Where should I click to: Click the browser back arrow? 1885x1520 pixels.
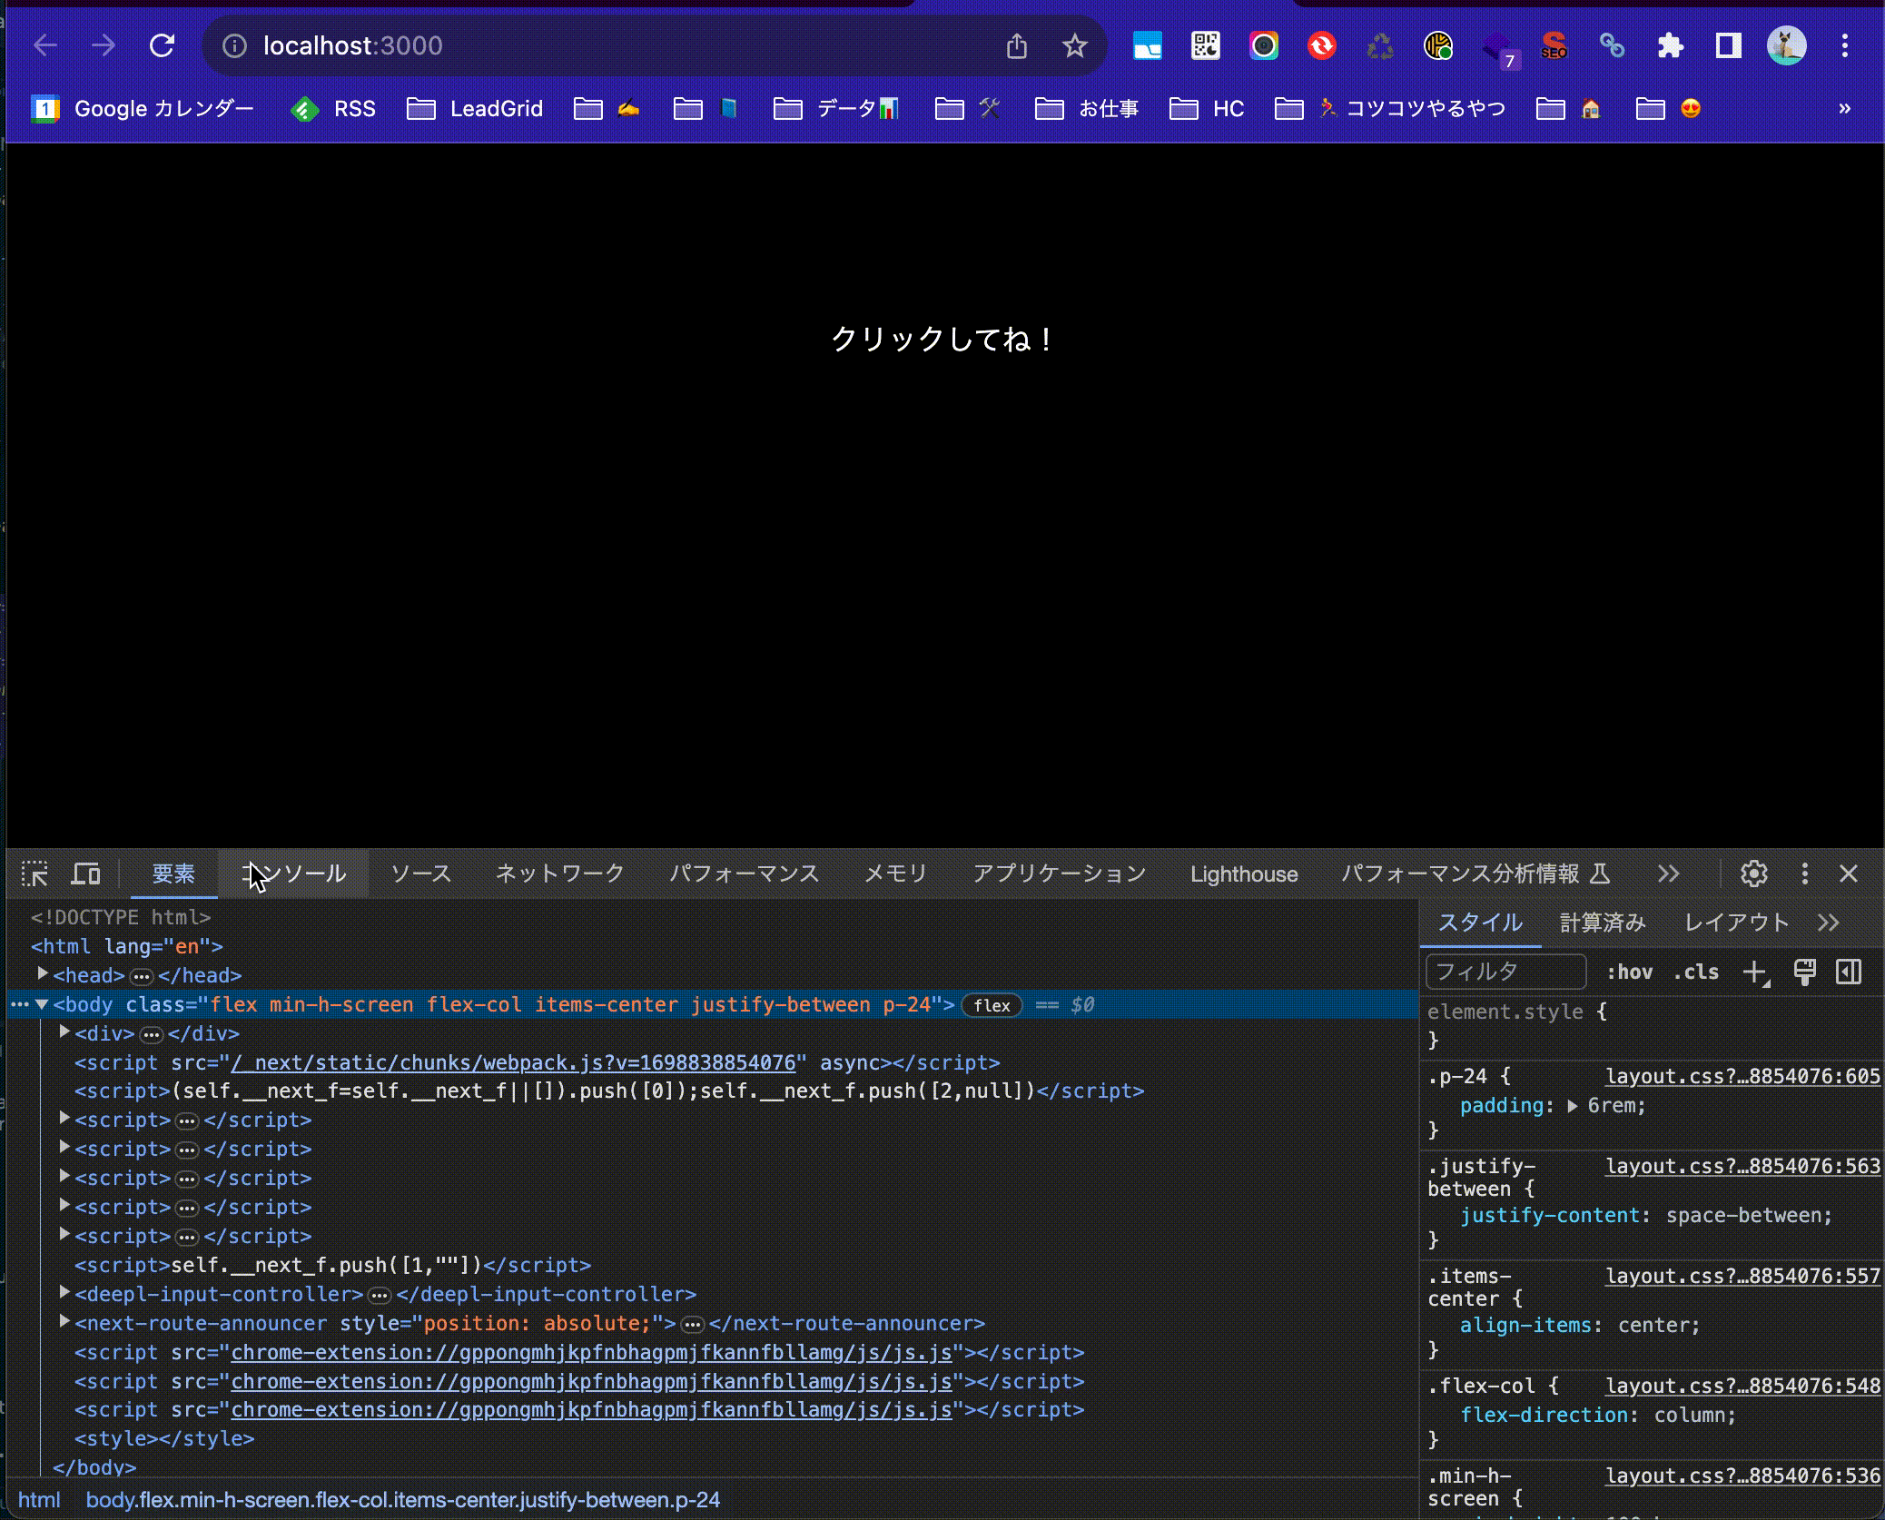45,45
